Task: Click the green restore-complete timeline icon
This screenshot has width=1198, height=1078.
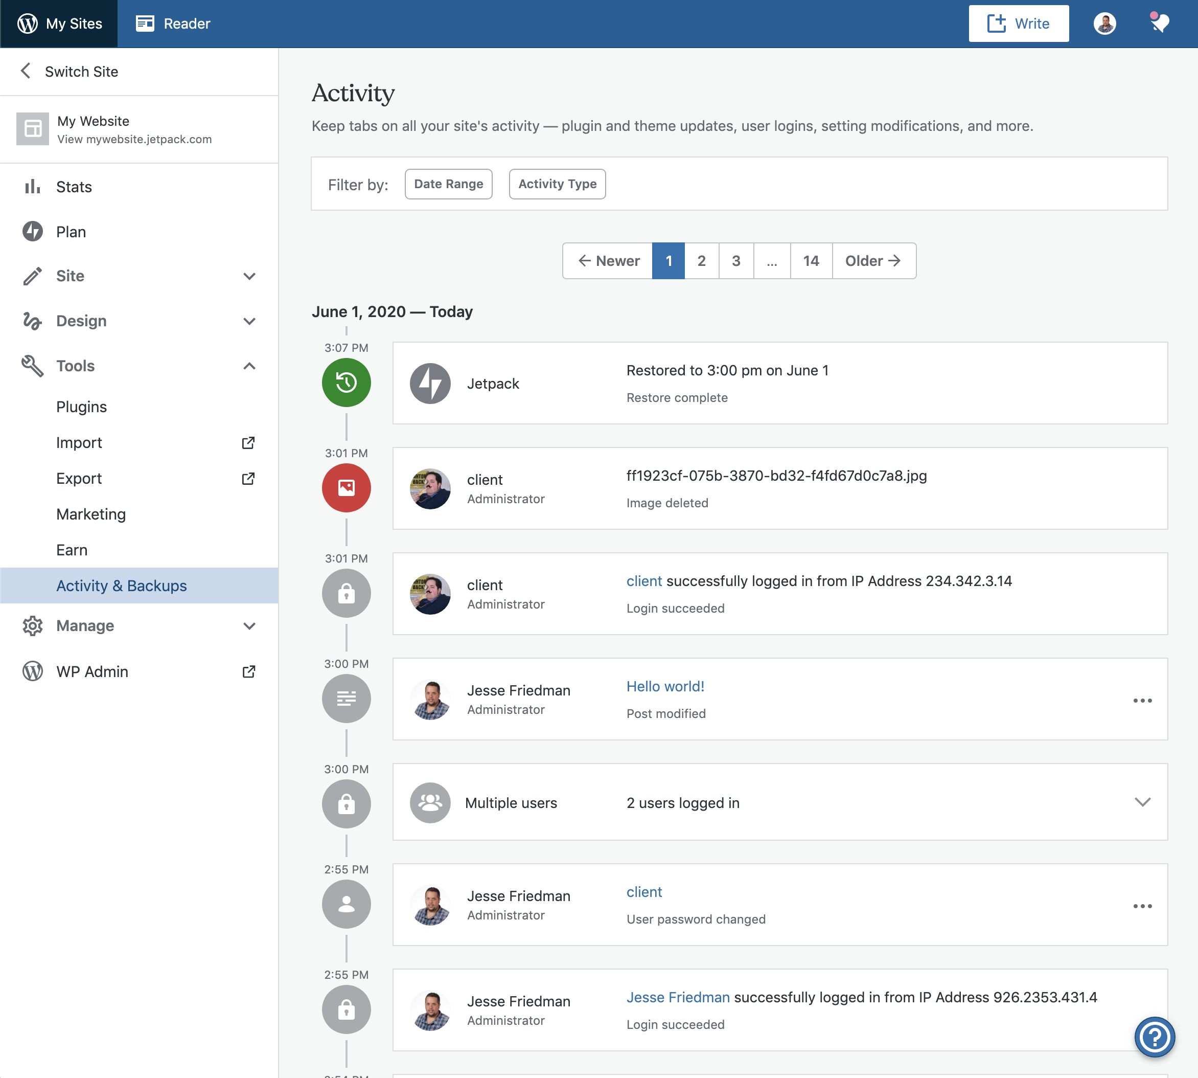Action: point(346,383)
